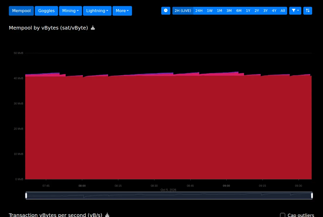Select the 3Y timespan

265,11
